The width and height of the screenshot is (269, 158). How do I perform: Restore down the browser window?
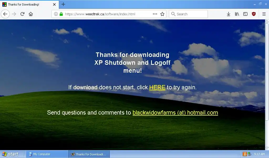[260, 4]
